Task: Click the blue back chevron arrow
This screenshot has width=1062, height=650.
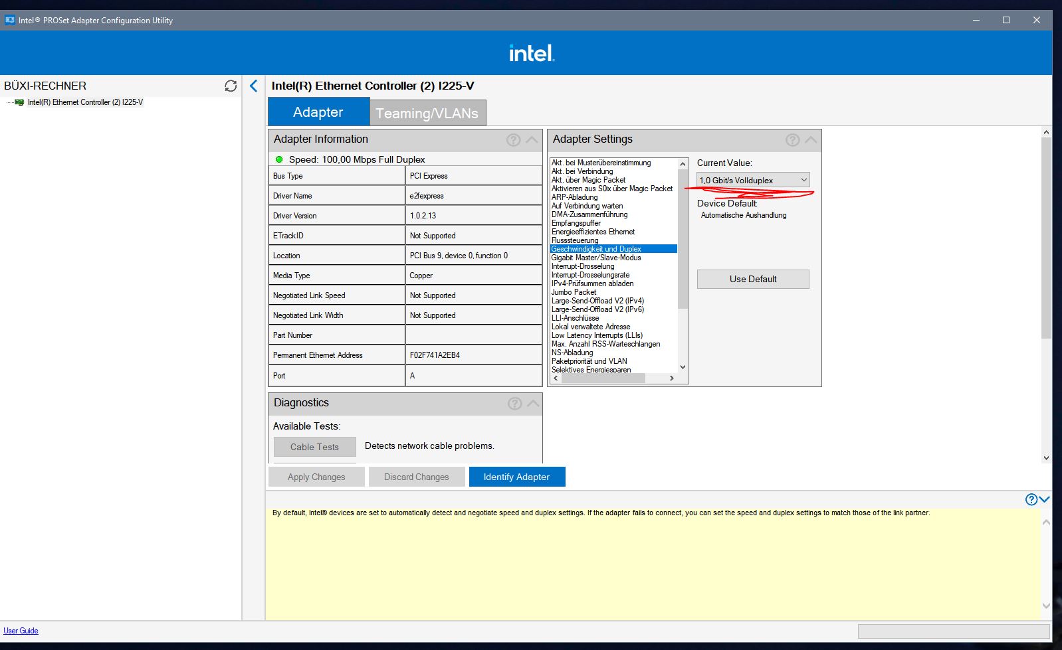Action: (x=253, y=86)
